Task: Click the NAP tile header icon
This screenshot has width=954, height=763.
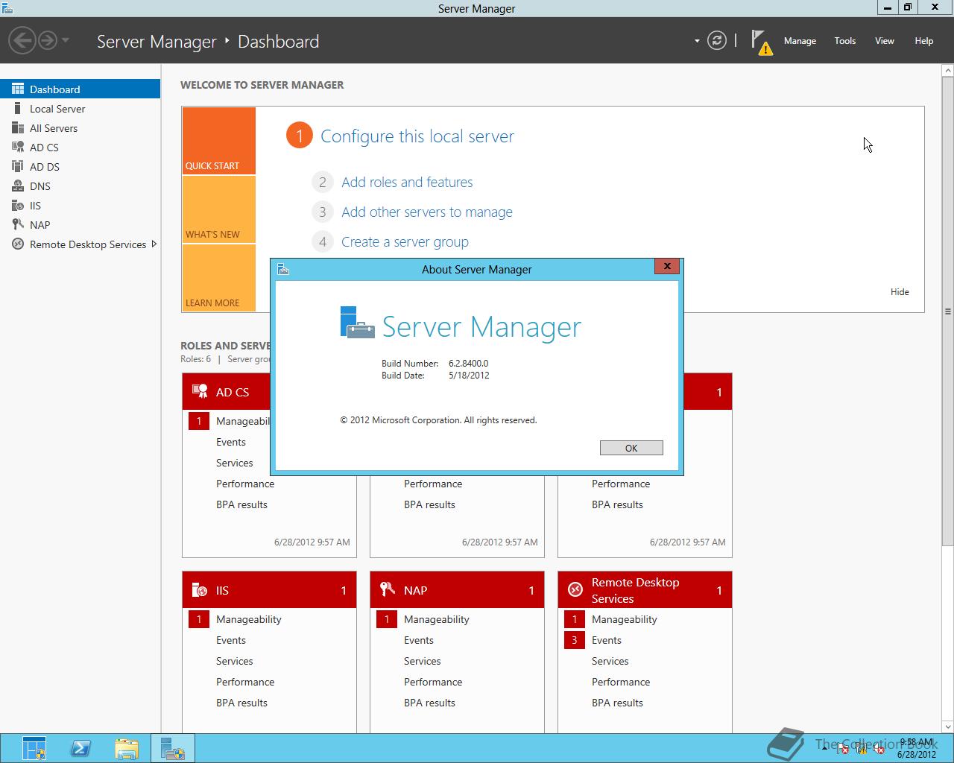Action: click(x=388, y=589)
